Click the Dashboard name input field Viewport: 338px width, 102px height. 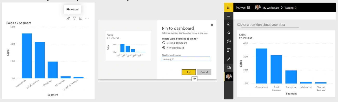point(186,59)
